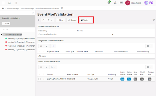Open Workflow breadcrumb link
This screenshot has height=96, width=156.
point(39,8)
